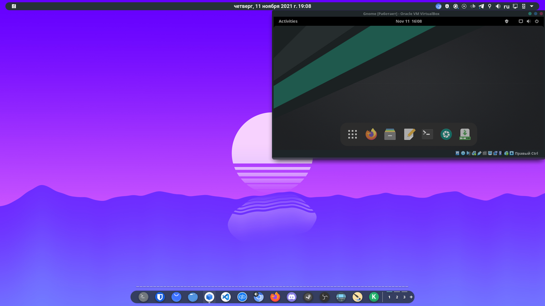Viewport: 545px width, 306px height.
Task: Switch to workspace 3 in the dock
Action: pyautogui.click(x=404, y=297)
